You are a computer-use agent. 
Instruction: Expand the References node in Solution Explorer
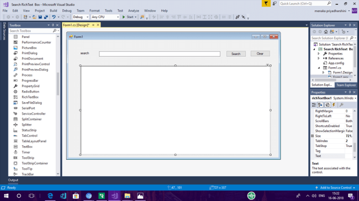coord(319,58)
